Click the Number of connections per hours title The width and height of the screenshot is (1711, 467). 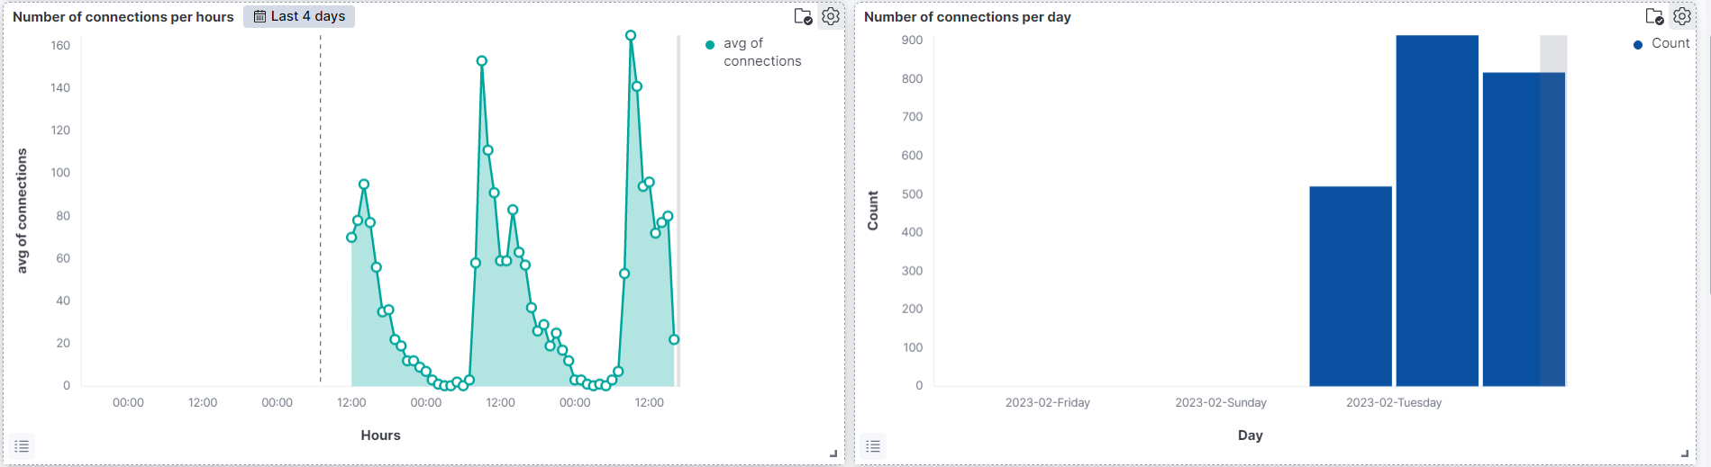pyautogui.click(x=123, y=17)
